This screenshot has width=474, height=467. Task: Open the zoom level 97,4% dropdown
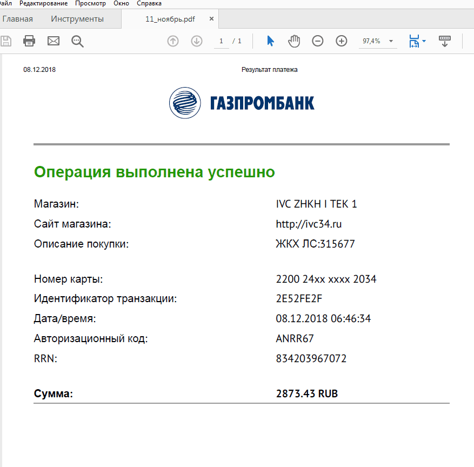pos(391,41)
